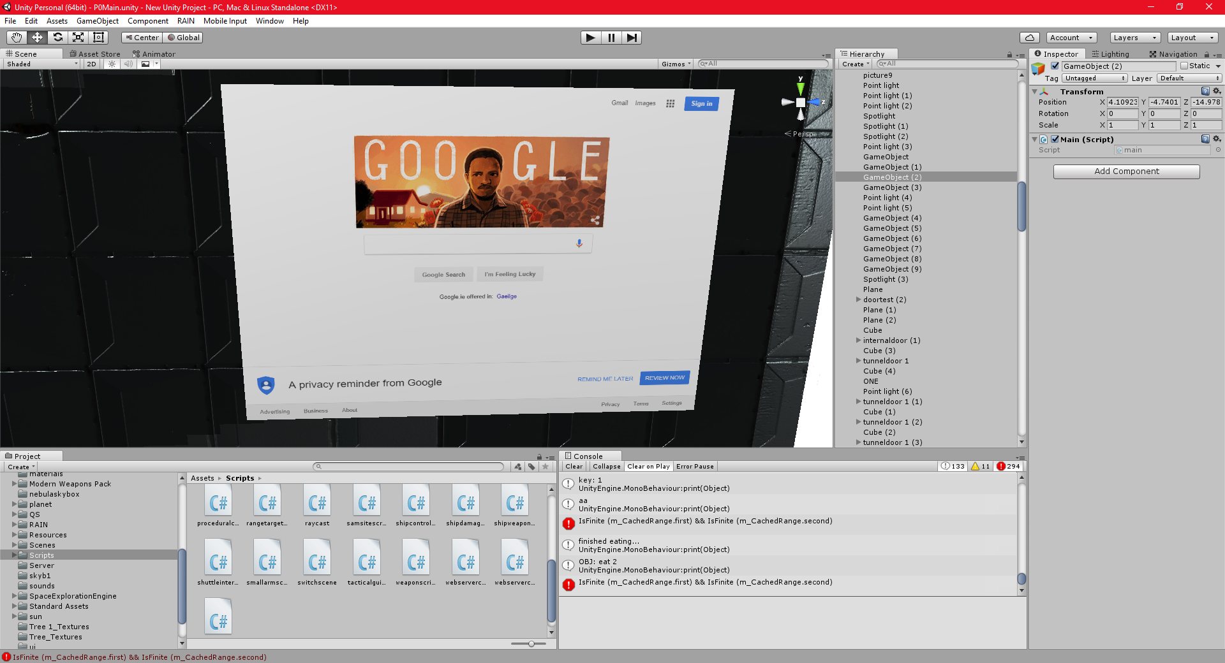This screenshot has width=1225, height=663.
Task: Open Transform component help icon
Action: [x=1205, y=91]
